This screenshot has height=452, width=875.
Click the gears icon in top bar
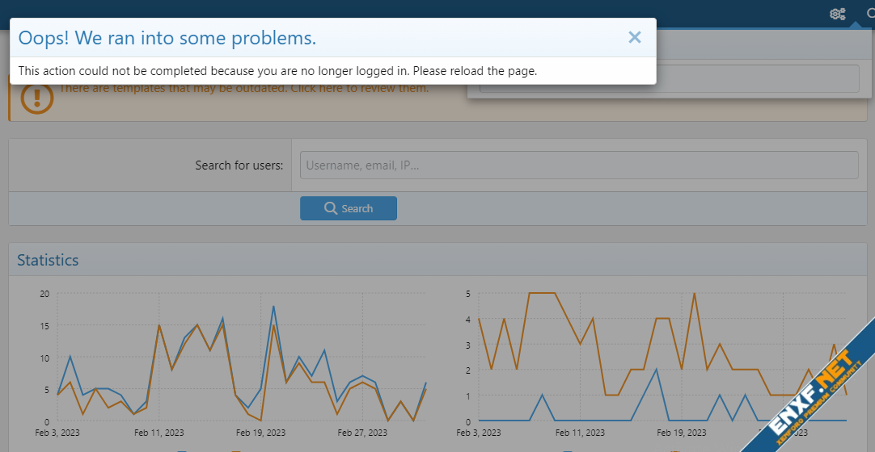tap(837, 14)
